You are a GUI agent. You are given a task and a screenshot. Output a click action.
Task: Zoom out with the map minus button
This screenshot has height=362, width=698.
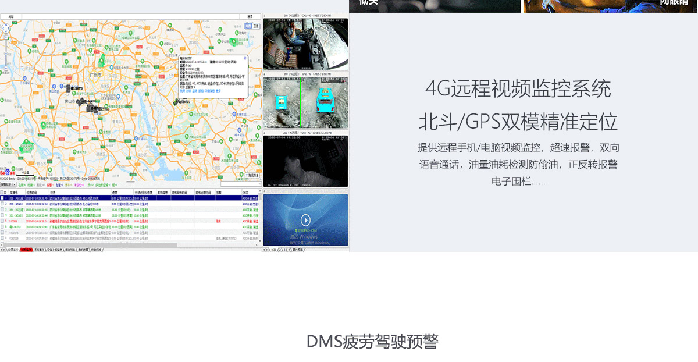click(6, 68)
